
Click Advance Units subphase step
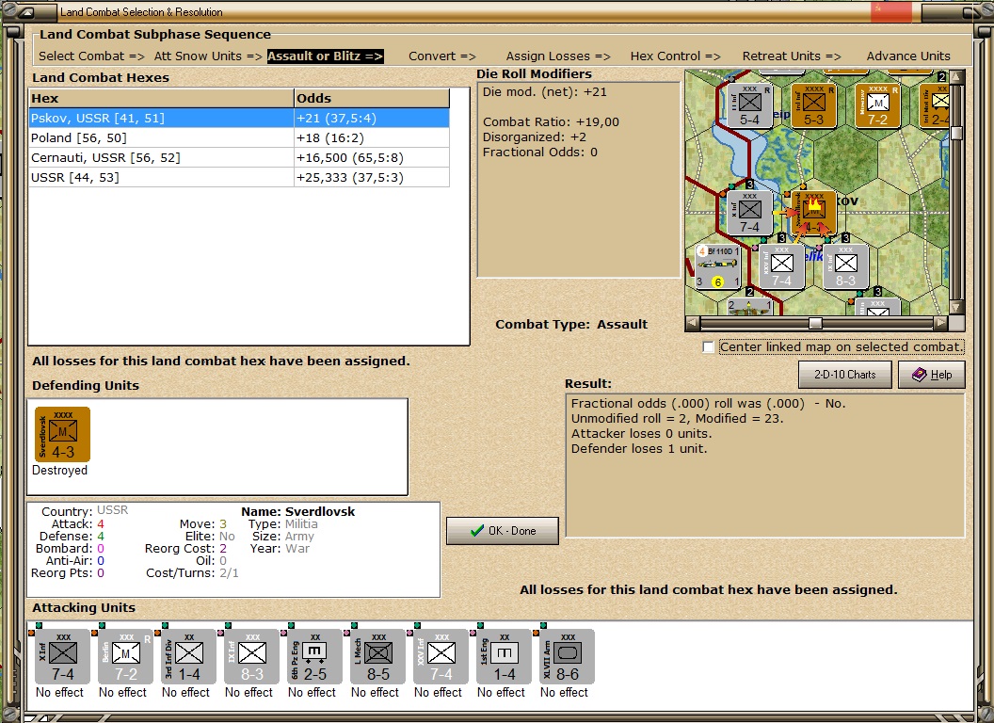click(x=908, y=56)
